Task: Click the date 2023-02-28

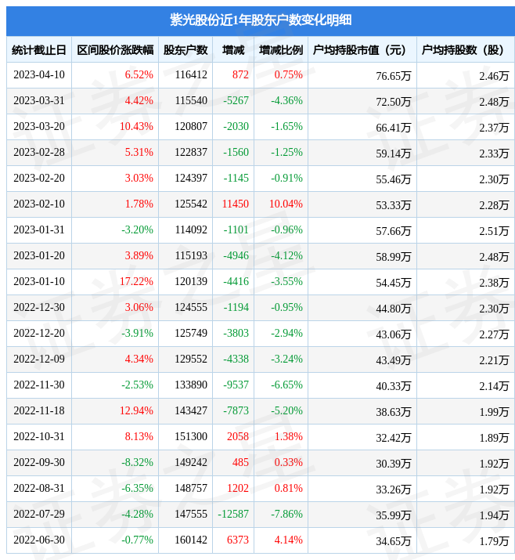Action: pos(39,152)
